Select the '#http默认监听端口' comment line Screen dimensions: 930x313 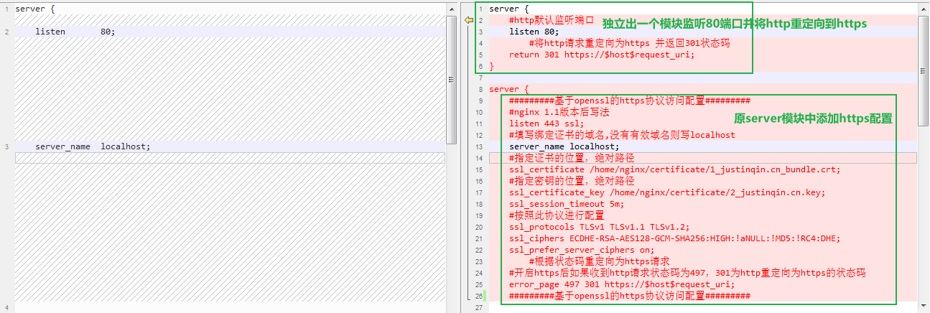552,20
